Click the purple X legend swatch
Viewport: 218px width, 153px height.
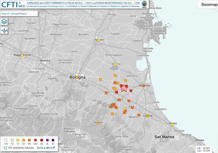point(47,140)
